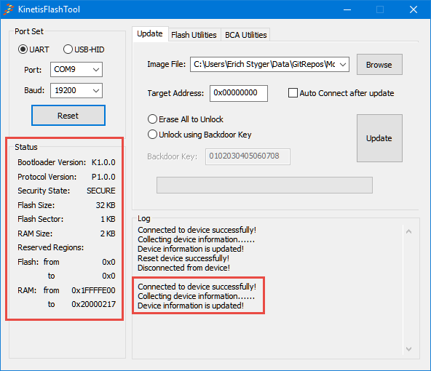Open the Baud 19200 dropdown
Viewport: 431px width, 371px height.
pos(76,90)
